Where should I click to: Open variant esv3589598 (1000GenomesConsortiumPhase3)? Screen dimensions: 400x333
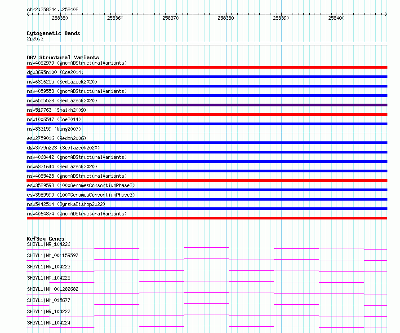coord(81,185)
